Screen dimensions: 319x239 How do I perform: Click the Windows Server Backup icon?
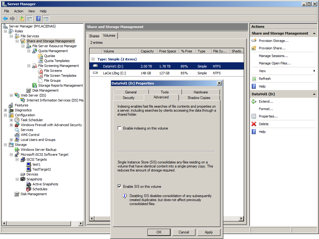point(17,150)
